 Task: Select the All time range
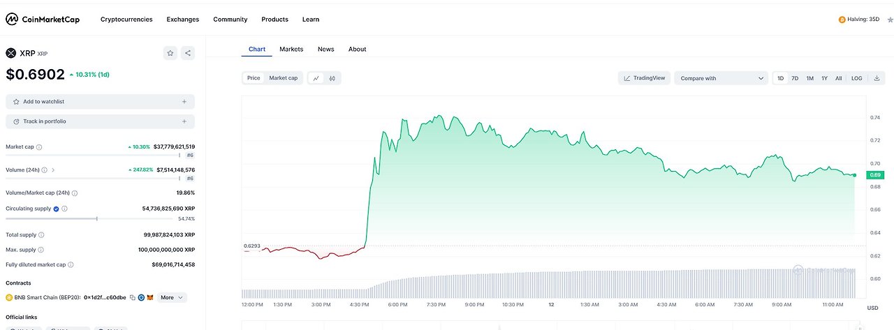838,78
